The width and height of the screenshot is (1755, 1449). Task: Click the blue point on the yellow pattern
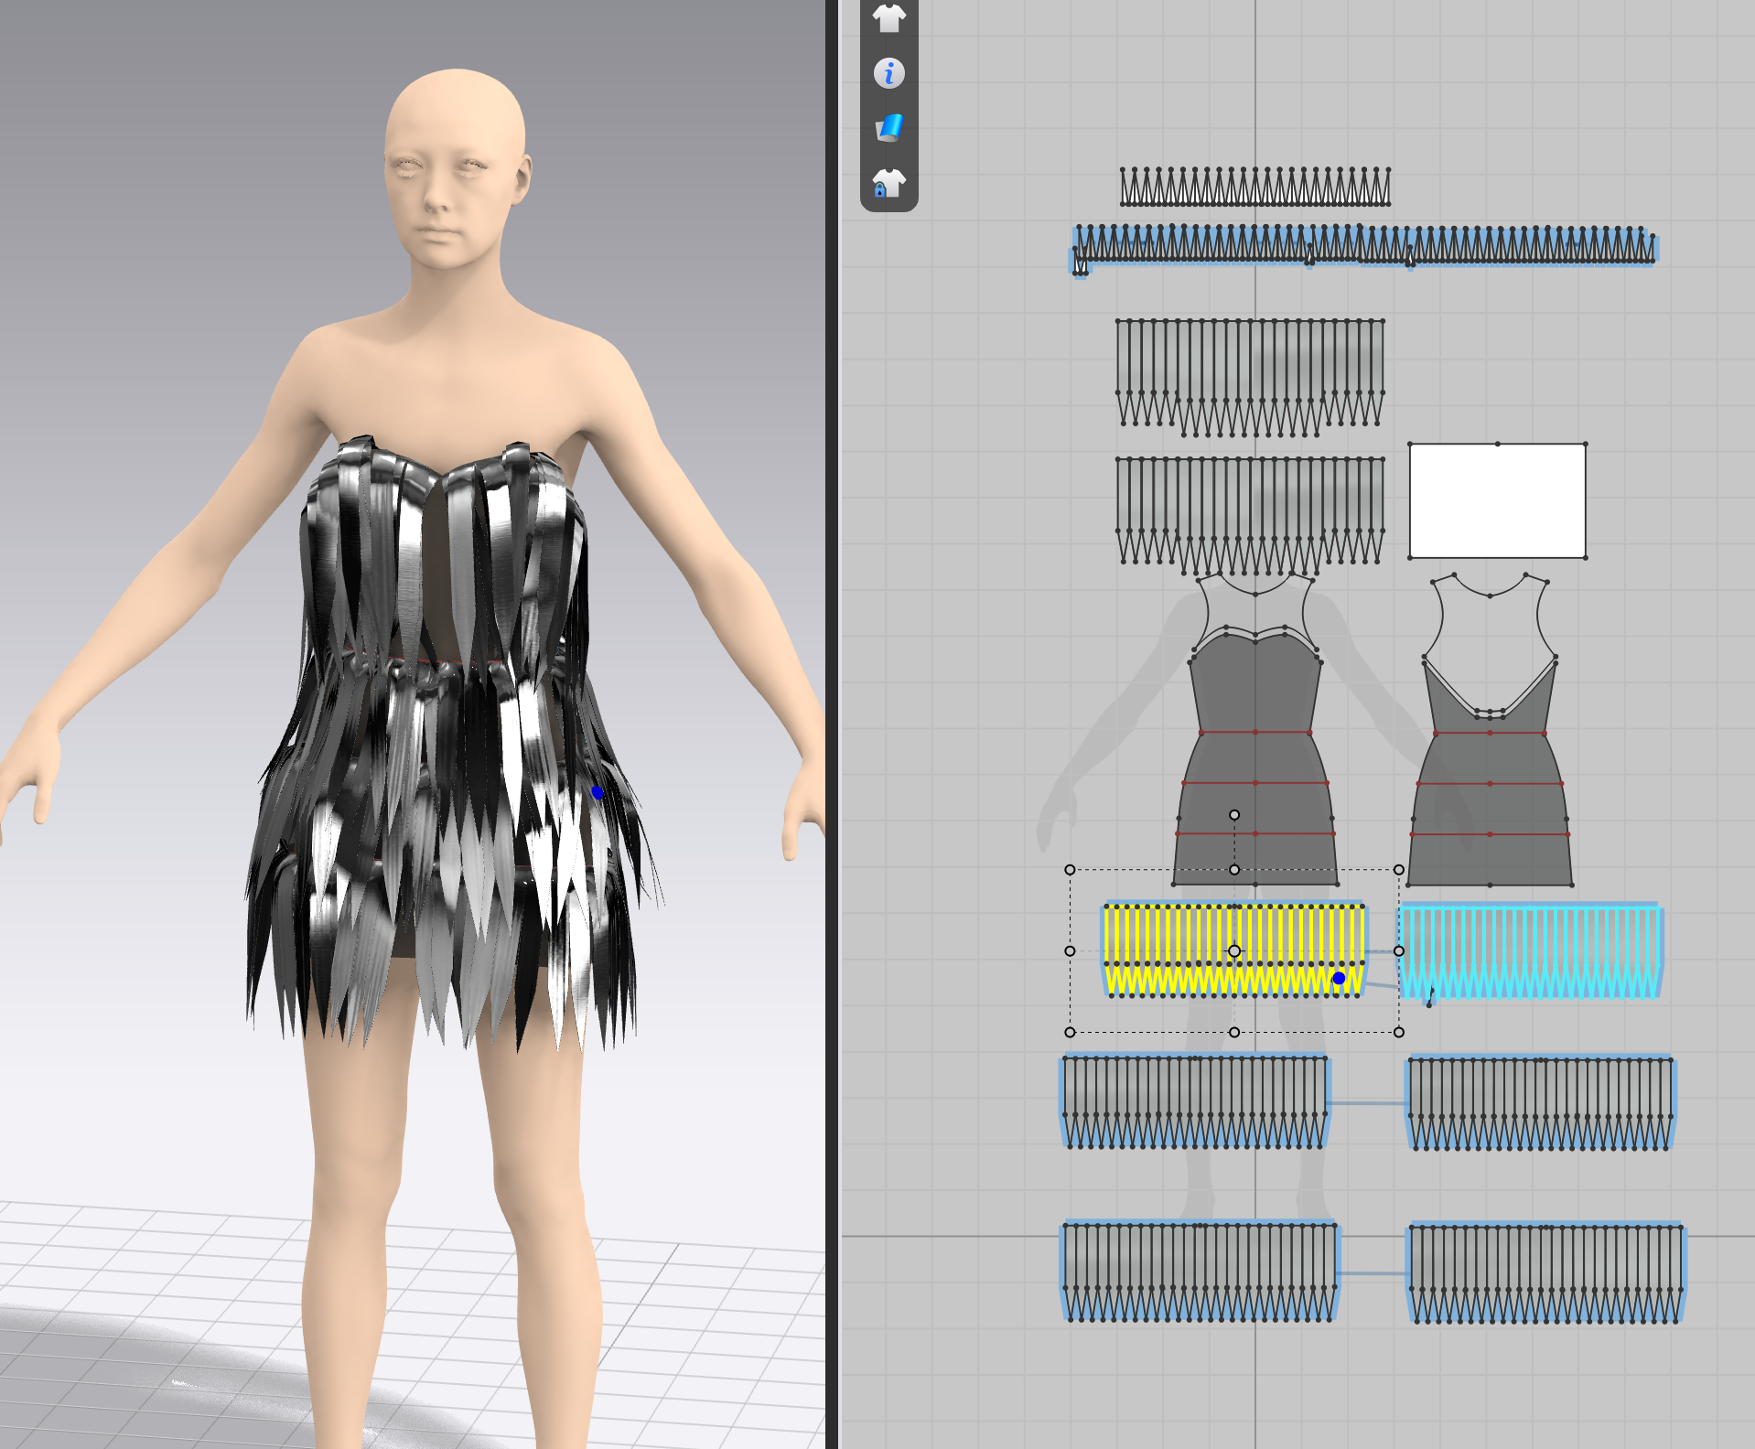click(x=1339, y=979)
